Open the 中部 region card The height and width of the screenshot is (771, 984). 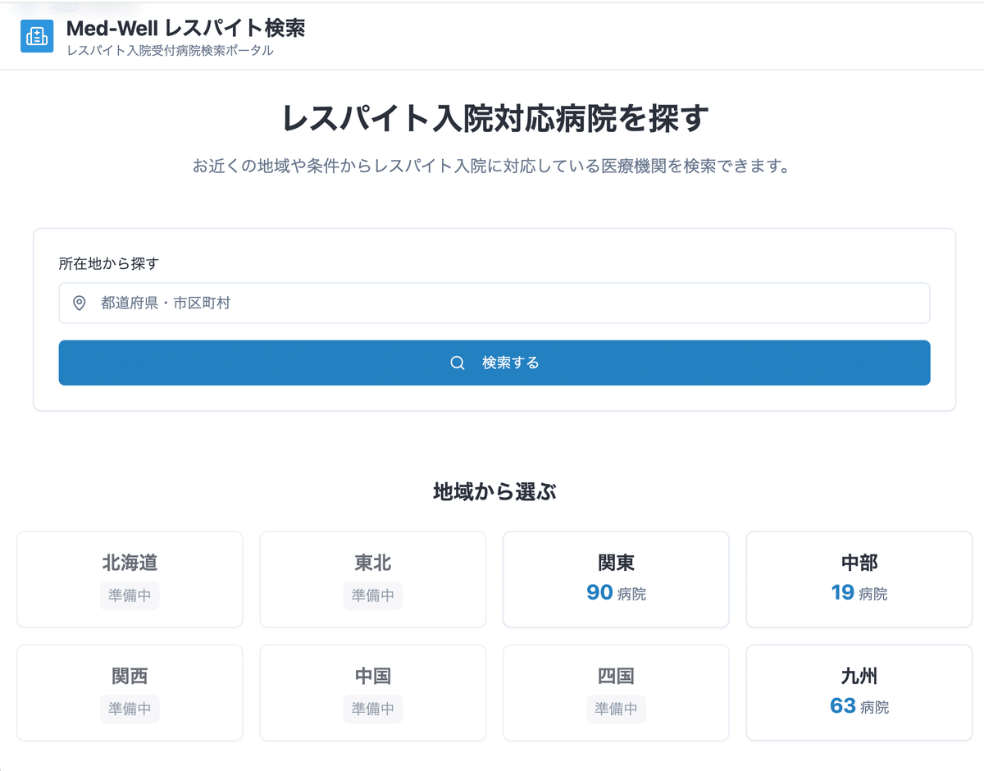pyautogui.click(x=859, y=579)
